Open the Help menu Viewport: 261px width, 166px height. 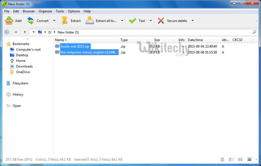tap(87, 11)
